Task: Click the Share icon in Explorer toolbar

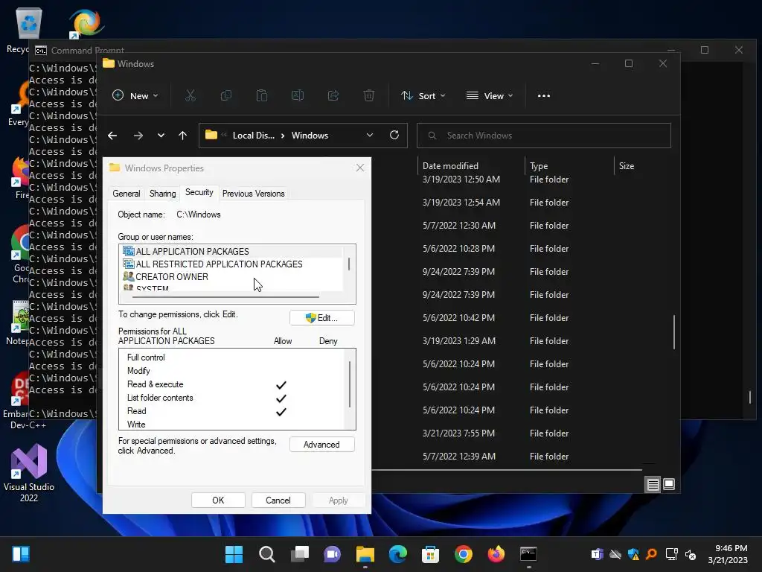Action: point(333,96)
